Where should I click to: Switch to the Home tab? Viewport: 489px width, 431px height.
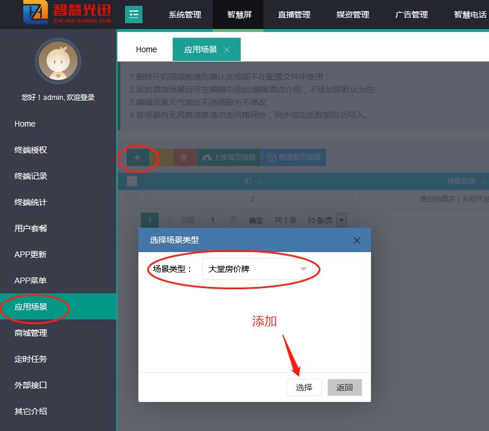coord(146,50)
